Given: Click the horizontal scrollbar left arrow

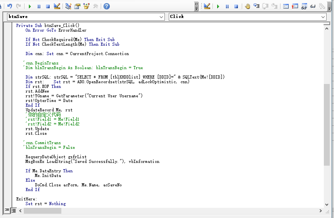Looking at the screenshot, I should tap(20, 211).
